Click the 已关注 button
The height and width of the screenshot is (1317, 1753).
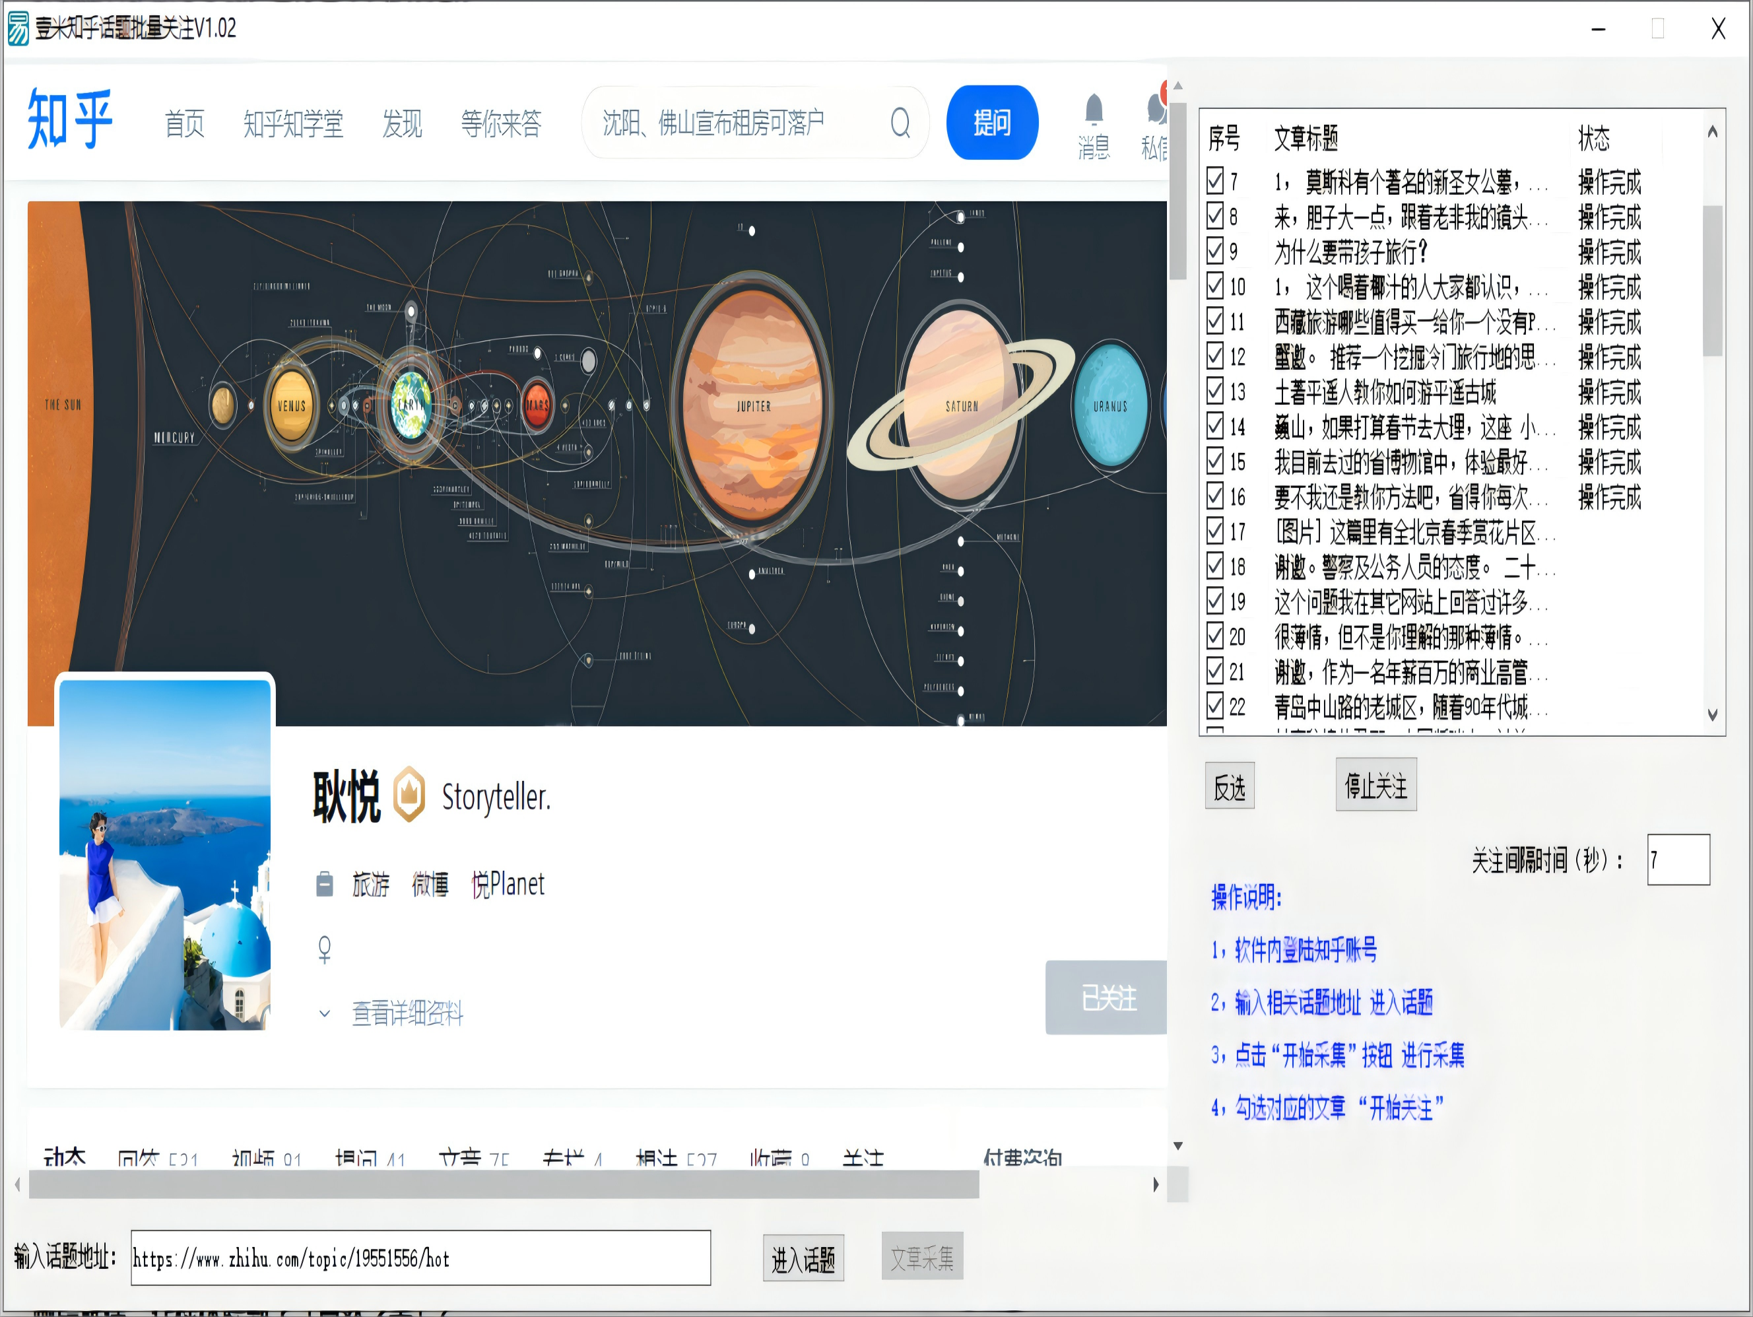[1106, 997]
